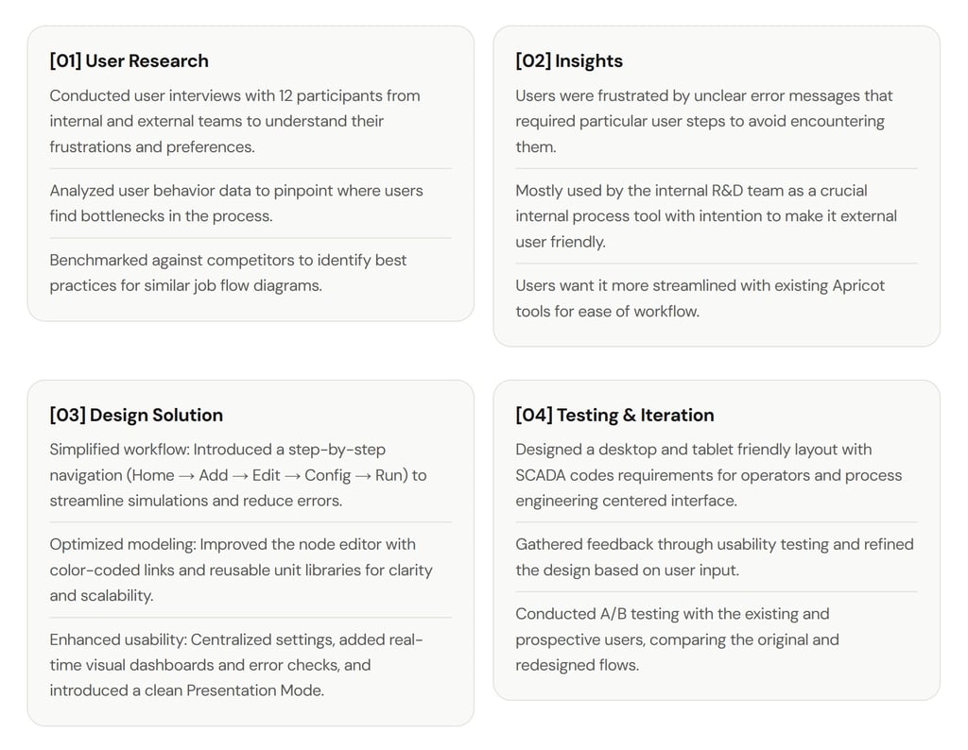Click the Home → Add → Edit navigation text
This screenshot has height=750, width=968.
point(204,475)
